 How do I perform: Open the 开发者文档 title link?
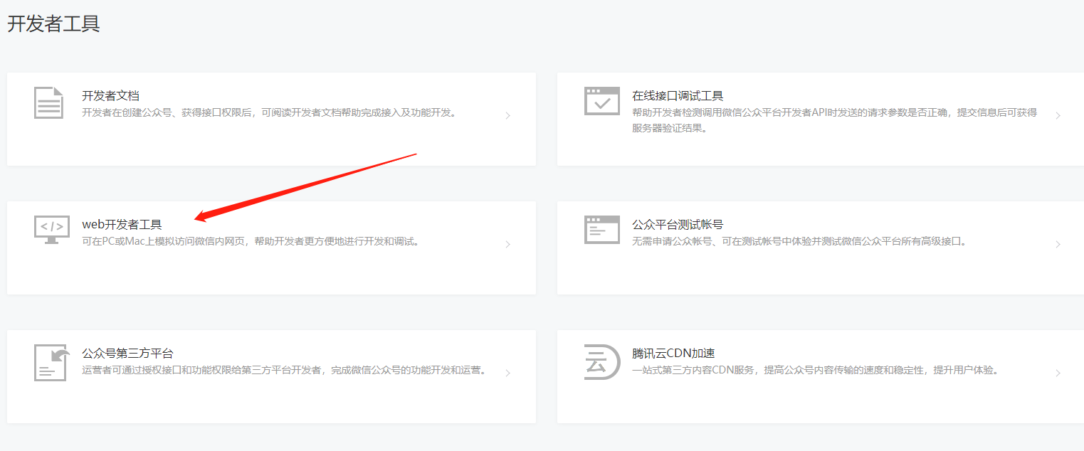(110, 95)
